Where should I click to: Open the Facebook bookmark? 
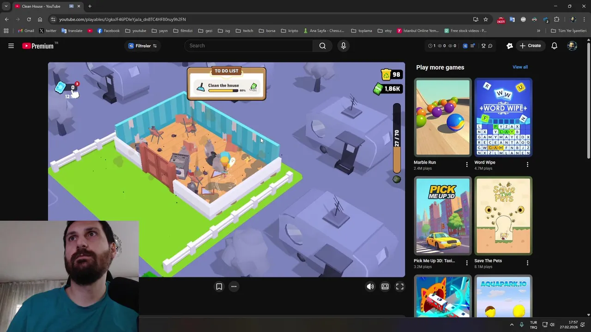109,31
